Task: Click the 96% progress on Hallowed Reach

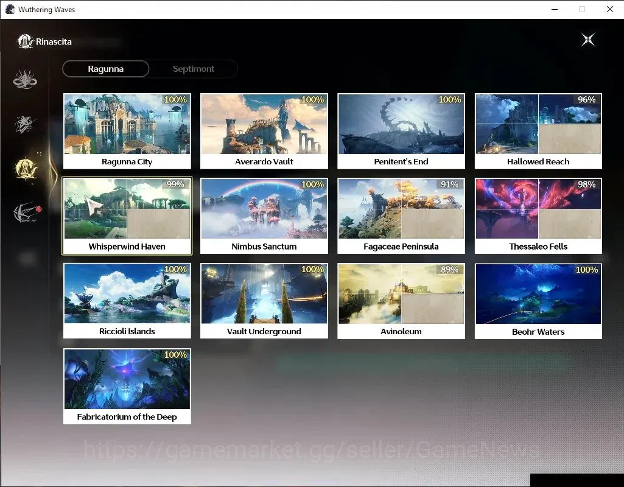Action: pos(587,99)
